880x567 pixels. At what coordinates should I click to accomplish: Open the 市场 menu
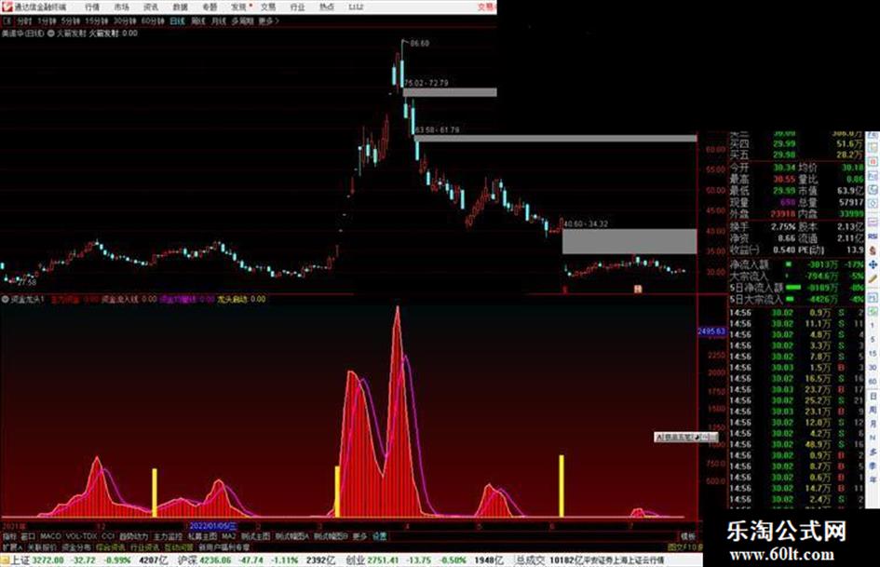(x=121, y=7)
